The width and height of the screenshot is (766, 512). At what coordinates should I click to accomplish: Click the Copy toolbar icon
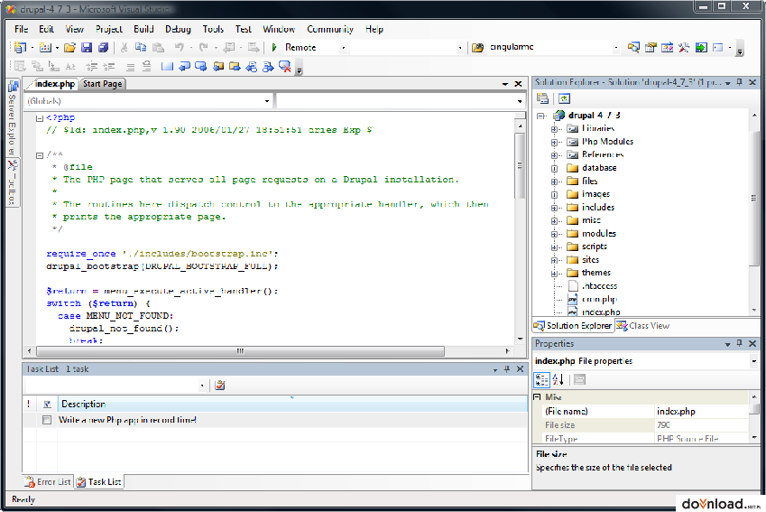[x=141, y=48]
